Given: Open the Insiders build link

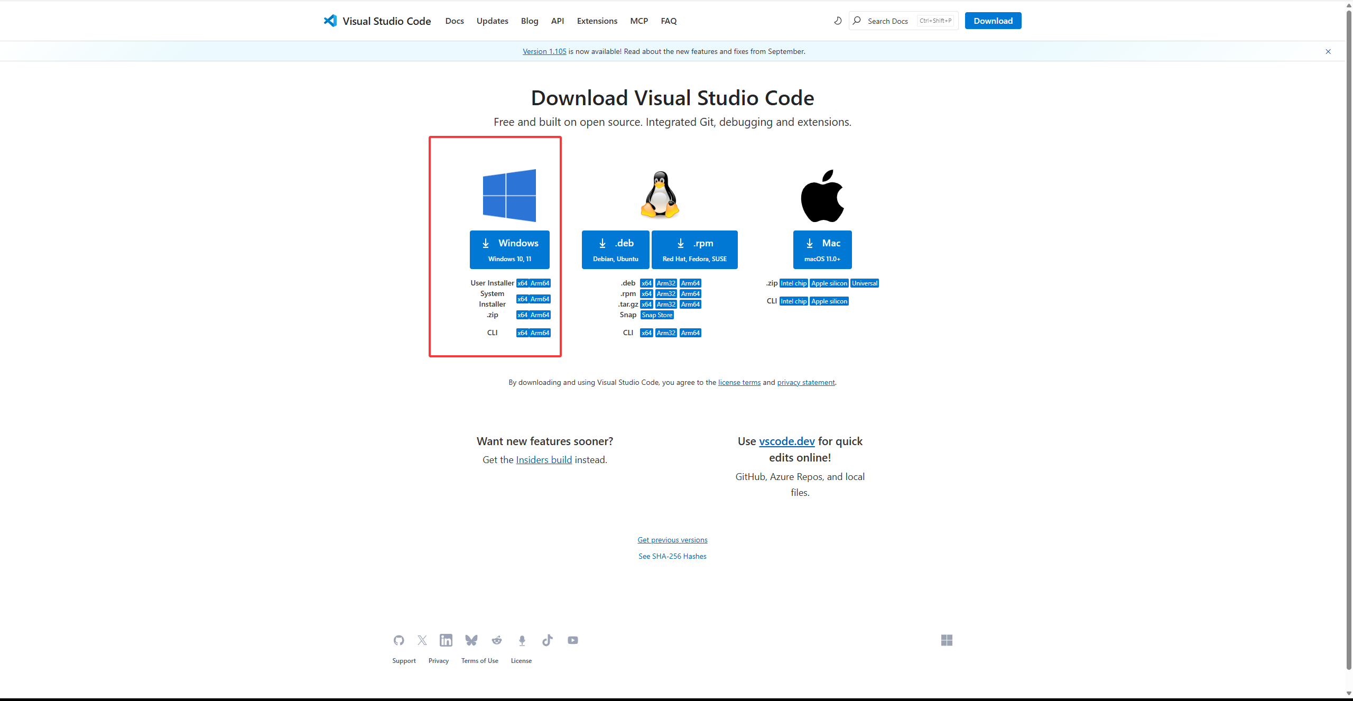Looking at the screenshot, I should [543, 460].
